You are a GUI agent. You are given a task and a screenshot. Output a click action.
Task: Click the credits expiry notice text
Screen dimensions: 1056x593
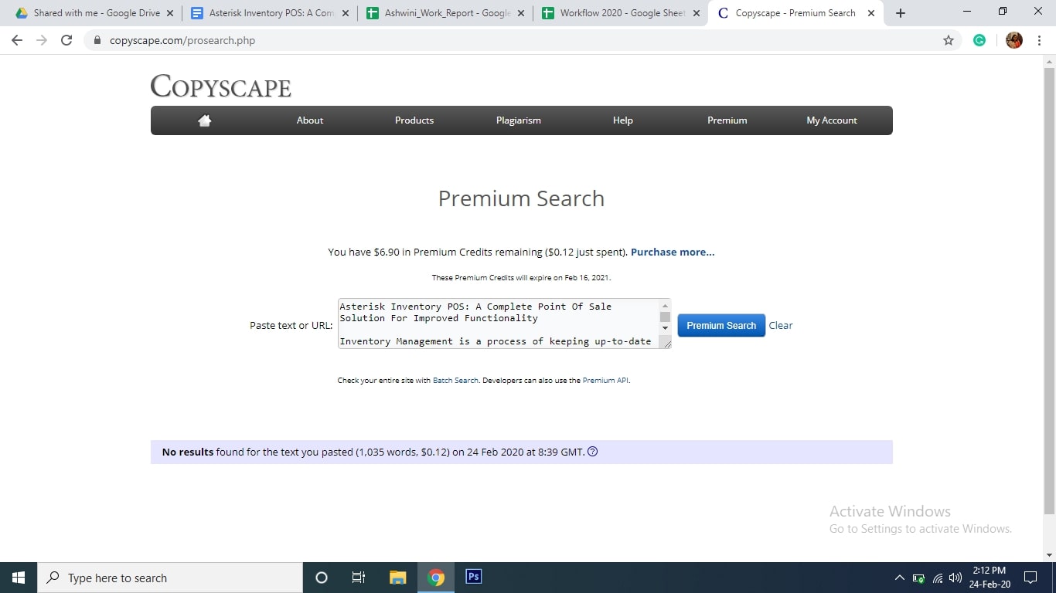tap(521, 277)
